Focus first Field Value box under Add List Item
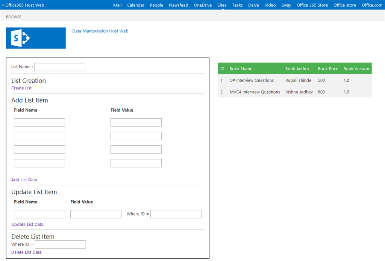 (x=136, y=122)
